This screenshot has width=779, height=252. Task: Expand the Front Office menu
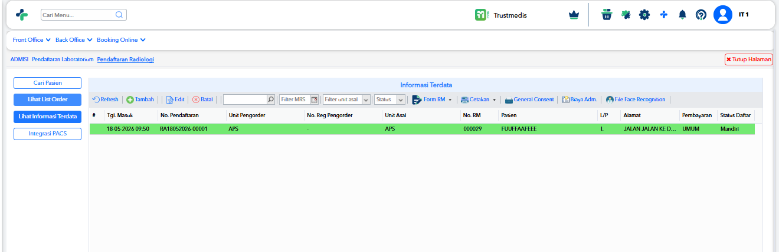(x=32, y=40)
